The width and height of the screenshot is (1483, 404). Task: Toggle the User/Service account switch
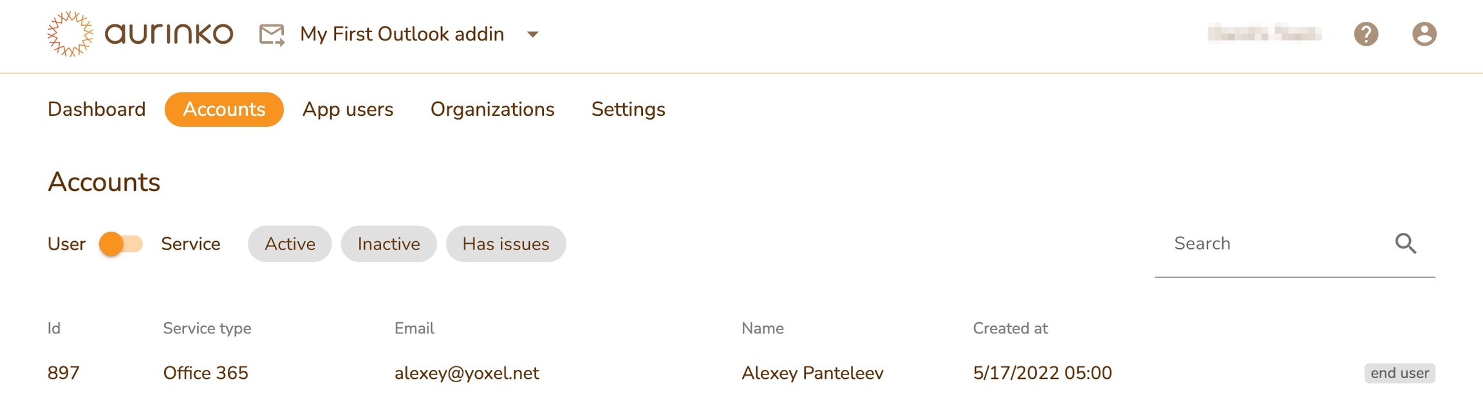click(121, 244)
